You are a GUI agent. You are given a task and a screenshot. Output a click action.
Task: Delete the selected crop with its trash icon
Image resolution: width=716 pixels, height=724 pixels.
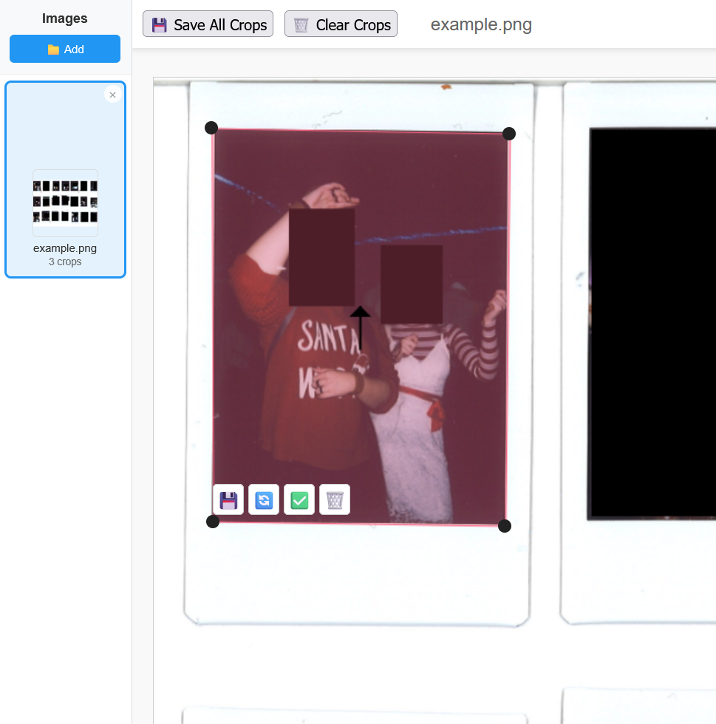click(335, 500)
